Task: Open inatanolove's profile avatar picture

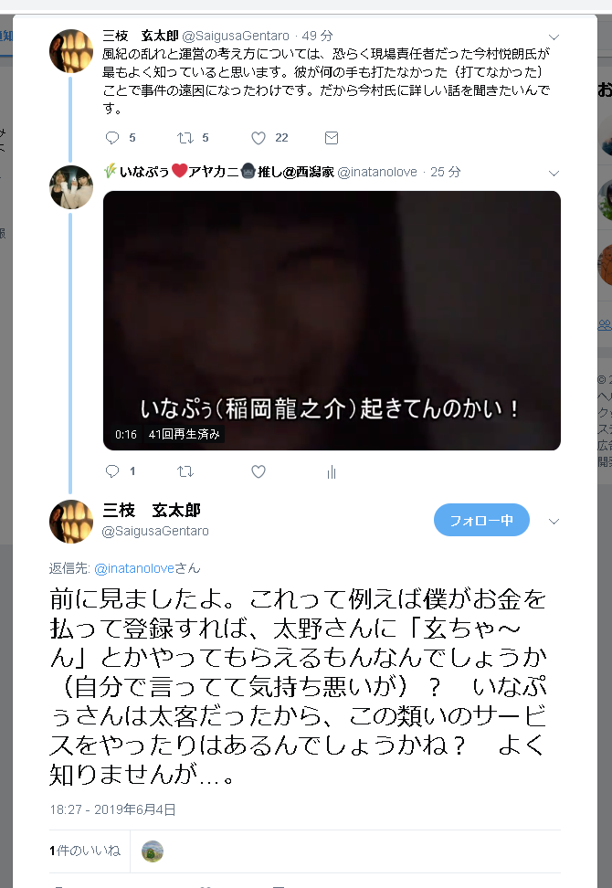Action: 71,187
